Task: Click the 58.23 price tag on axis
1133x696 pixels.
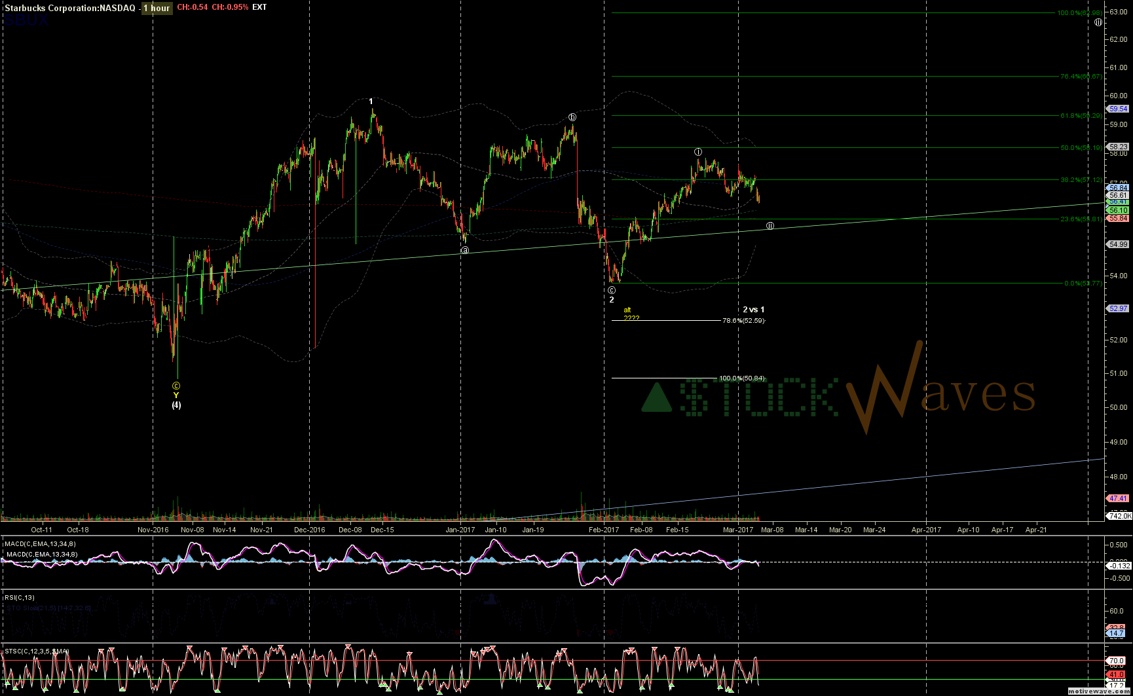Action: pos(1118,147)
